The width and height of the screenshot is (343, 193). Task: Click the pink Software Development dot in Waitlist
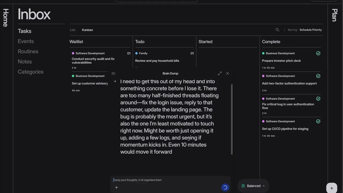[73, 53]
